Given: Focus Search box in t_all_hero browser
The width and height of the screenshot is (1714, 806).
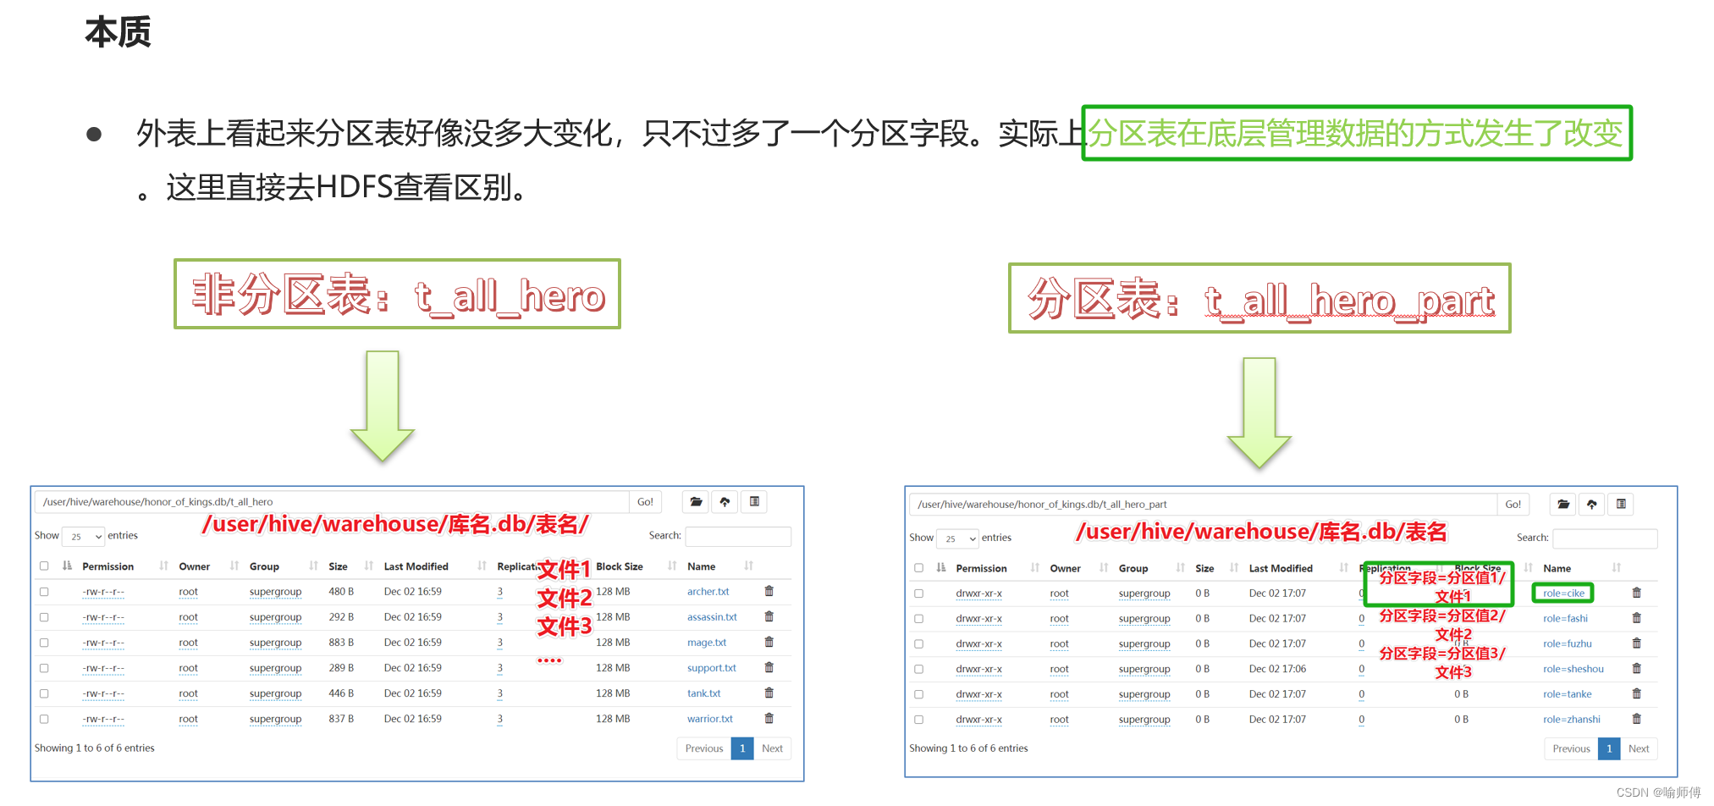Looking at the screenshot, I should point(737,536).
